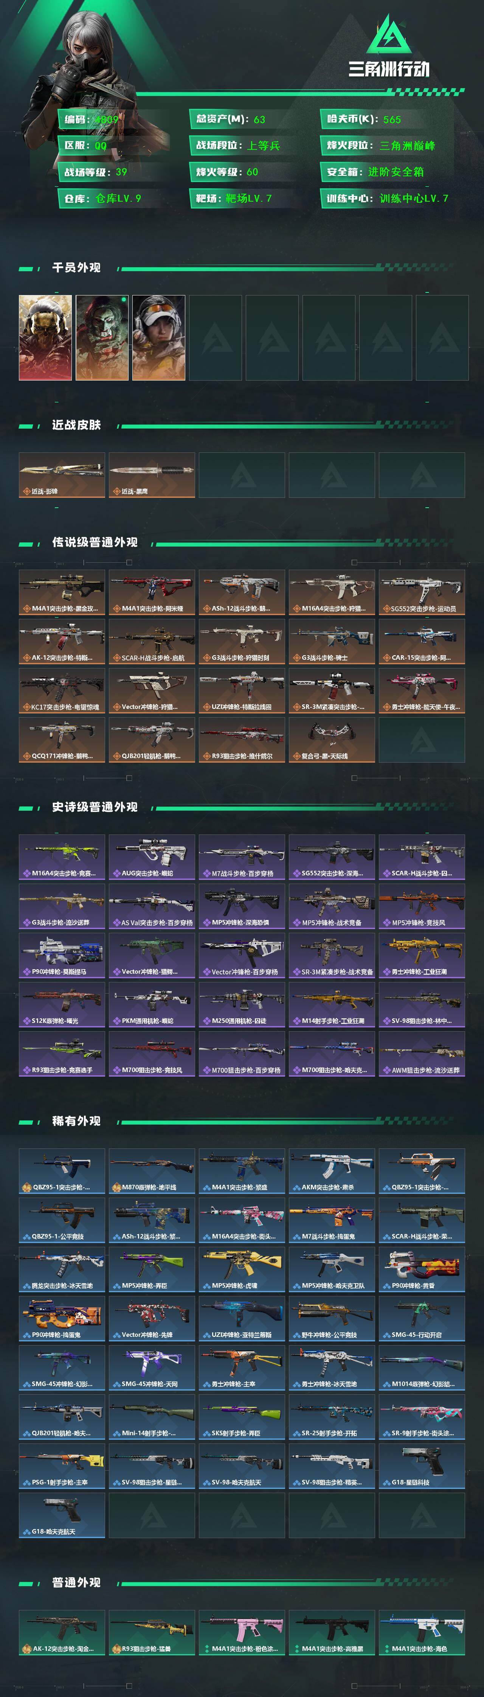This screenshot has width=484, height=1697.
Task: Click the MP5冲锋枪-虎啸 yellow skin
Action: [242, 1269]
